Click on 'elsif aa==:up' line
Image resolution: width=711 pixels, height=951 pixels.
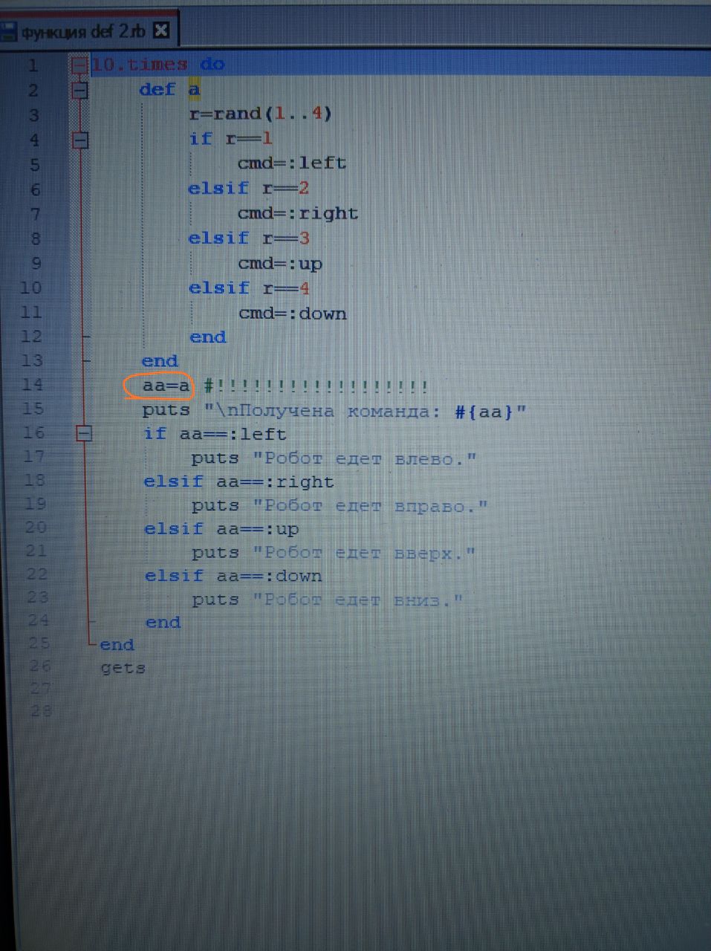point(222,529)
